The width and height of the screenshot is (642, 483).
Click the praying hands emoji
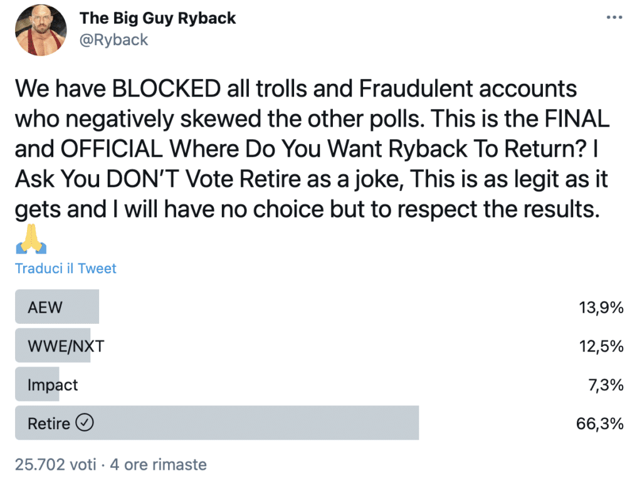[31, 239]
